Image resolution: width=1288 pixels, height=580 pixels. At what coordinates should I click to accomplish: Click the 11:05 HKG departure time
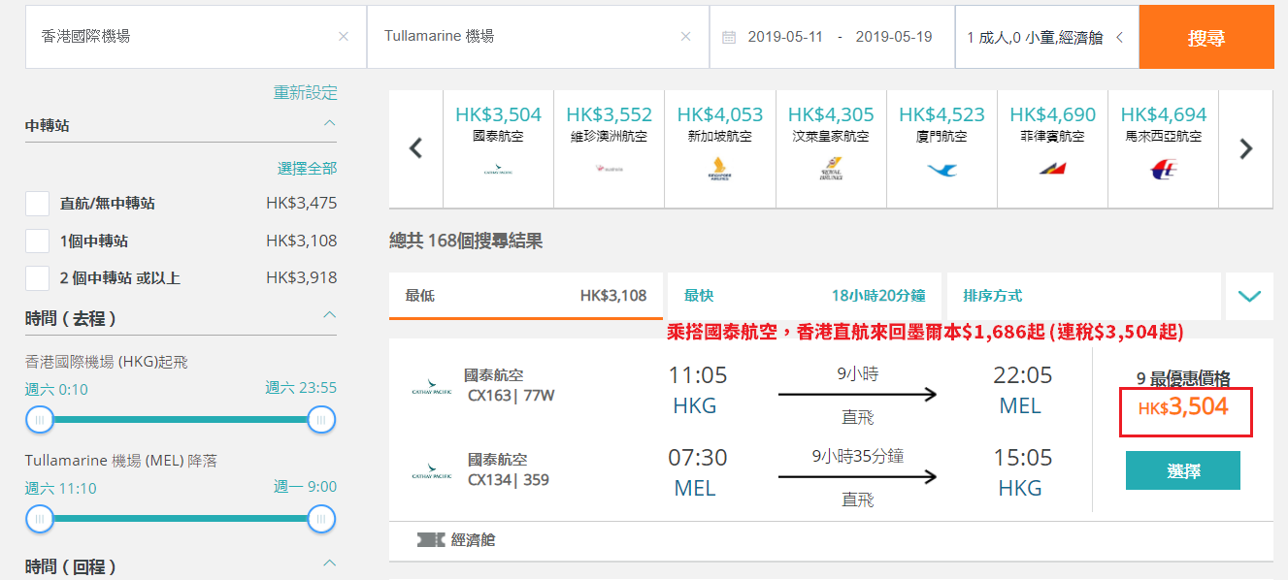(697, 375)
